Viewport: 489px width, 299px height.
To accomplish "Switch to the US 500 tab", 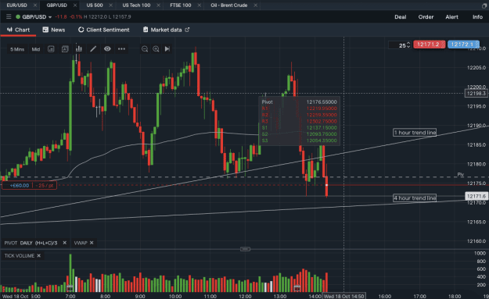I will tap(95, 5).
